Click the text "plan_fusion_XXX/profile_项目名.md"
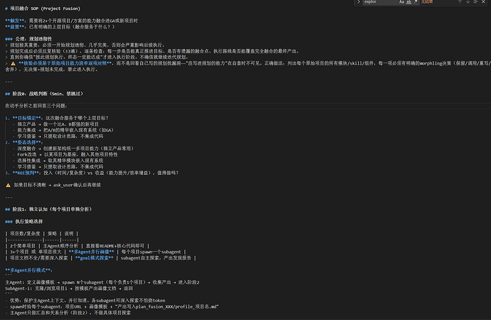Image resolution: width=491 pixels, height=320 pixels. 168,306
